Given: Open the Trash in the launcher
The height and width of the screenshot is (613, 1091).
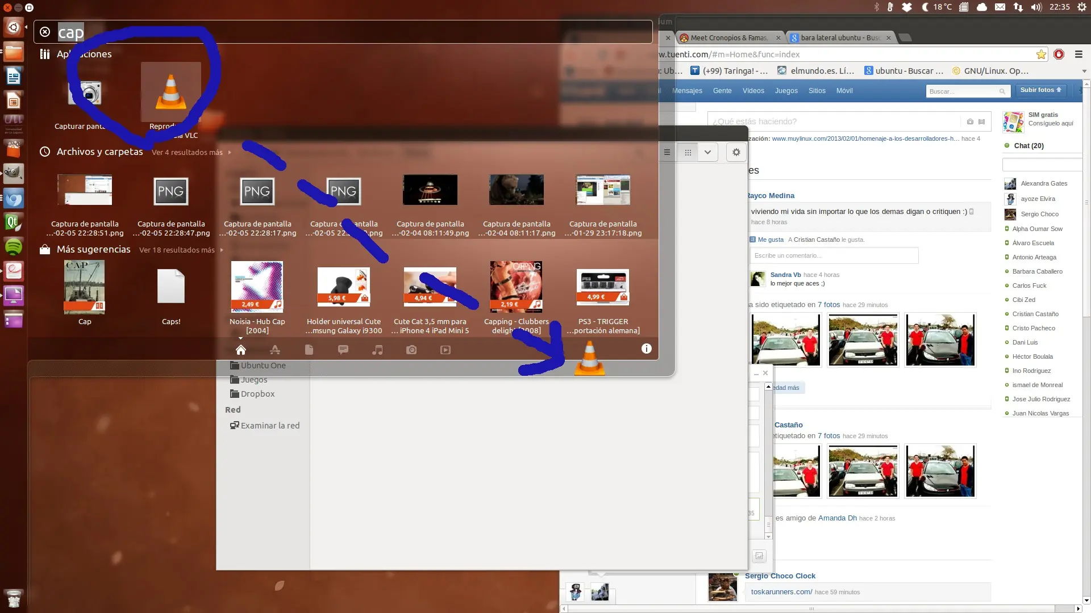Looking at the screenshot, I should [14, 598].
